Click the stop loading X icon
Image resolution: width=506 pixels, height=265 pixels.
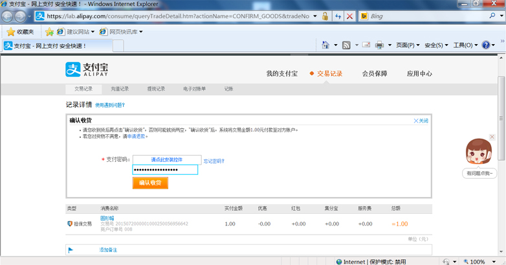(x=350, y=16)
